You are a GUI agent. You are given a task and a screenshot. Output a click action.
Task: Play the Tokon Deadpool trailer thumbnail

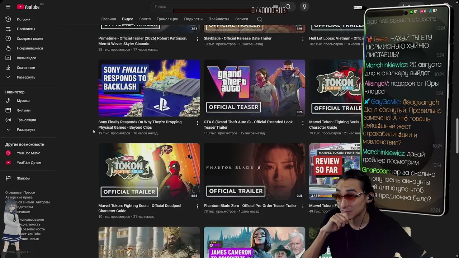pyautogui.click(x=149, y=172)
